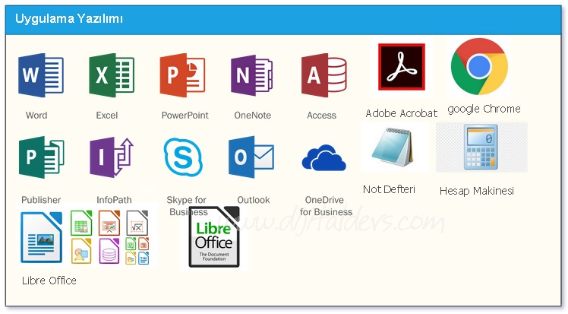Launch the Google Chrome icon
Image resolution: width=568 pixels, height=314 pixels.
[479, 67]
